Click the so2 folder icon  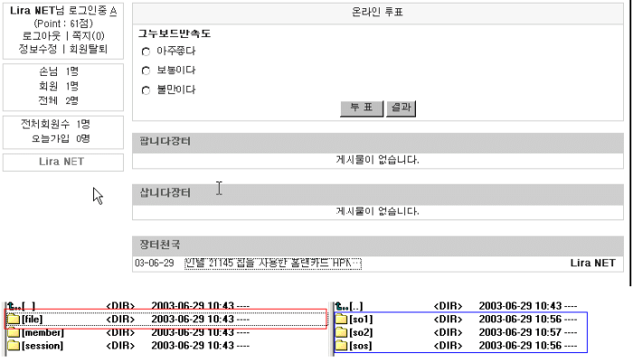pyautogui.click(x=342, y=332)
